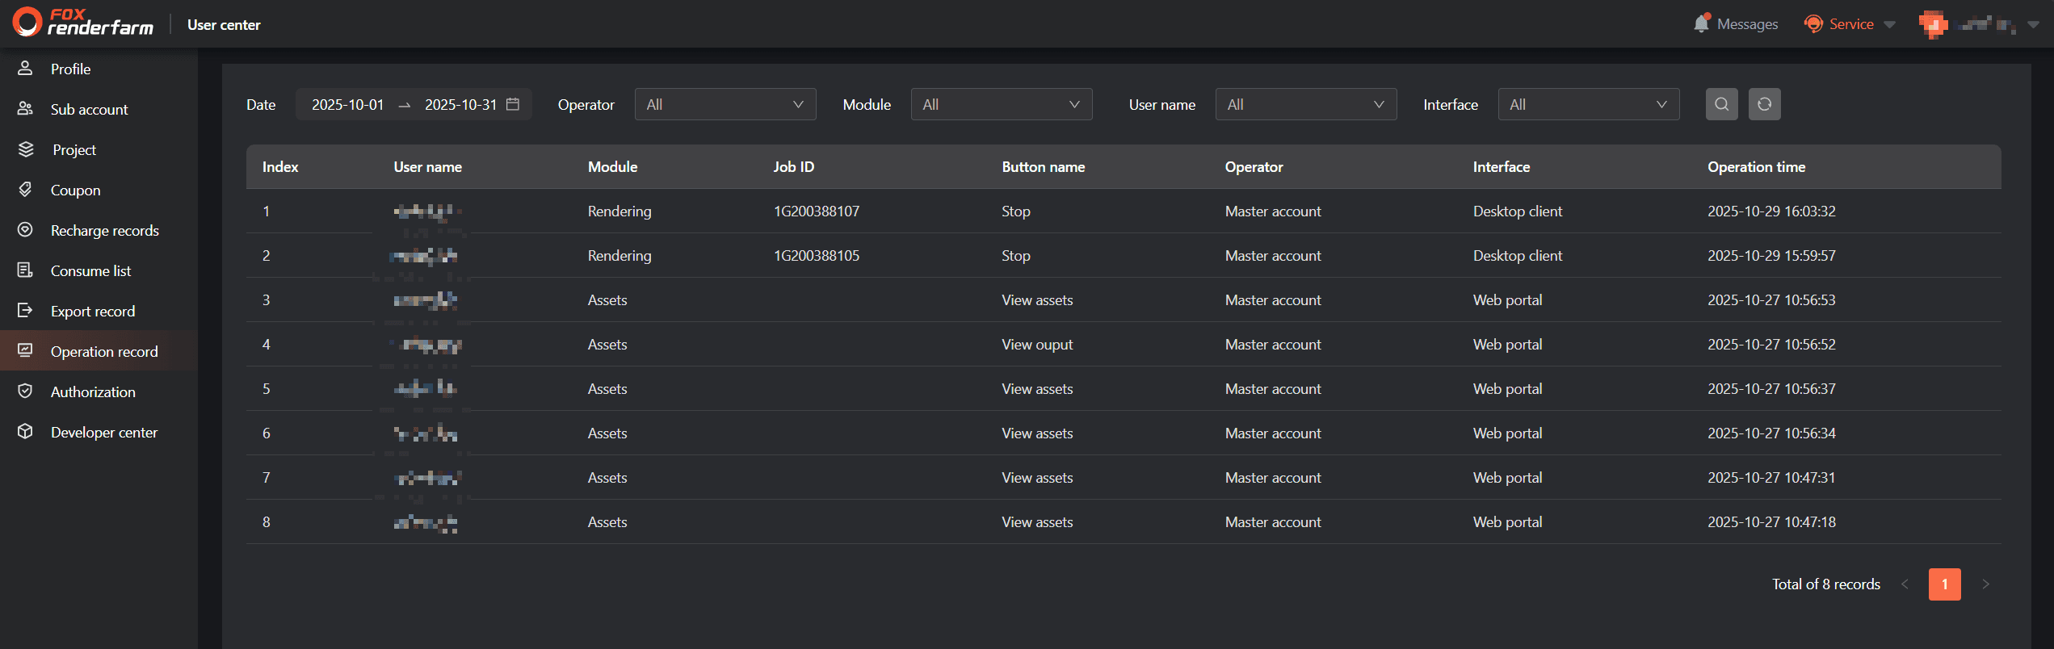
Task: Open Sub account in the sidebar
Action: pyautogui.click(x=89, y=109)
